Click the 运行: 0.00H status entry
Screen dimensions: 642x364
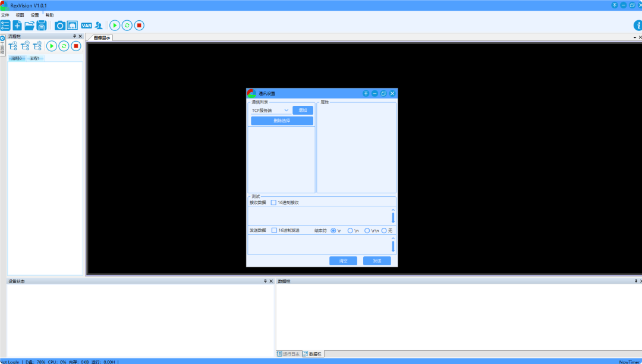click(103, 362)
